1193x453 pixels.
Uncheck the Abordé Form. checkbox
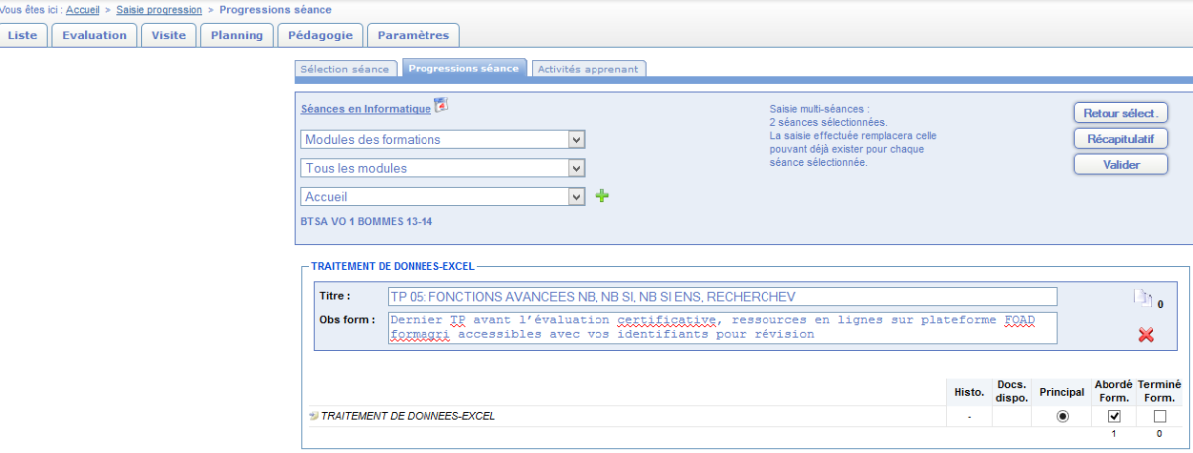(x=1114, y=416)
